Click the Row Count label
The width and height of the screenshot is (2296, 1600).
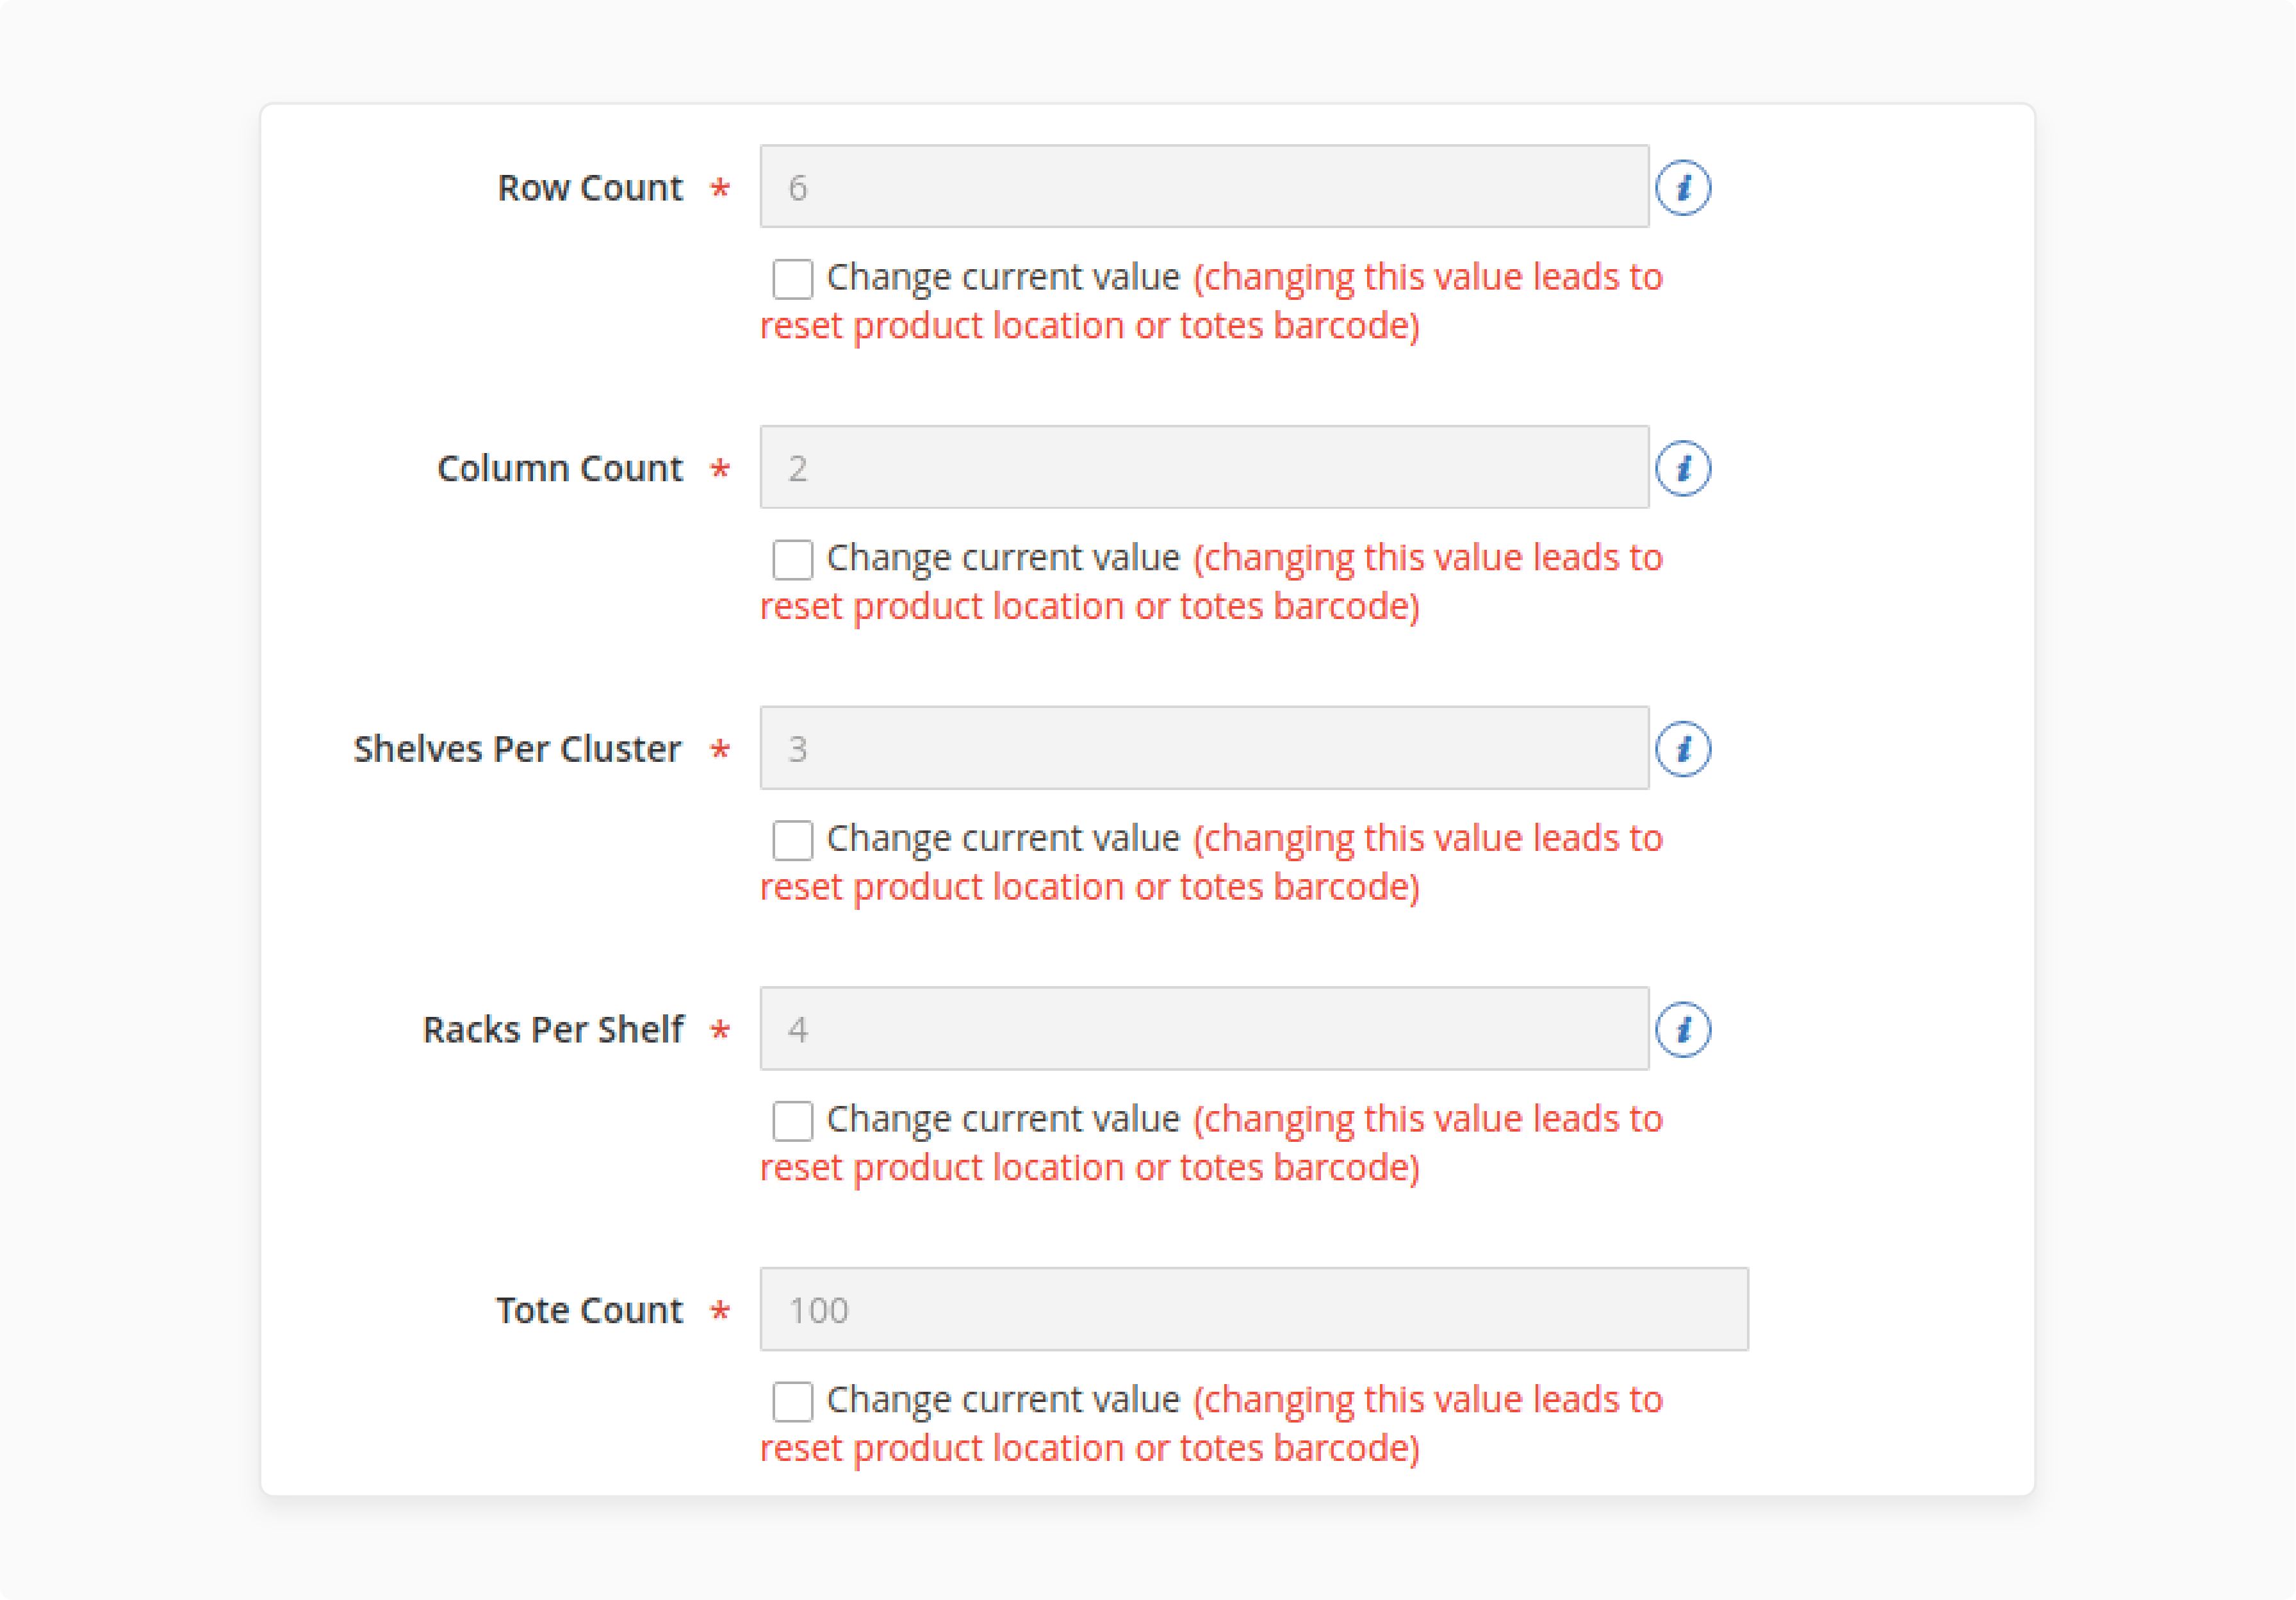tap(590, 188)
